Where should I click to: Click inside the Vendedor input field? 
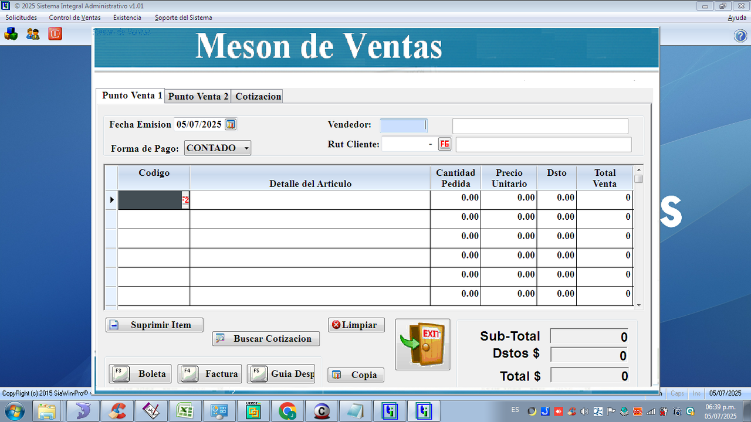click(403, 125)
